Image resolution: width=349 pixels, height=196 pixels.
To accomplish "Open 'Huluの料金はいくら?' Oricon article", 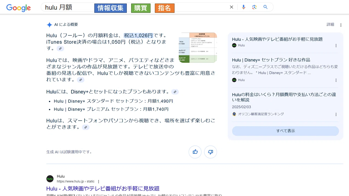I will [284, 97].
